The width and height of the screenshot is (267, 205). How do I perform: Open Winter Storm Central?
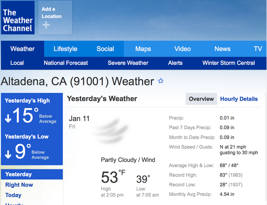[228, 63]
